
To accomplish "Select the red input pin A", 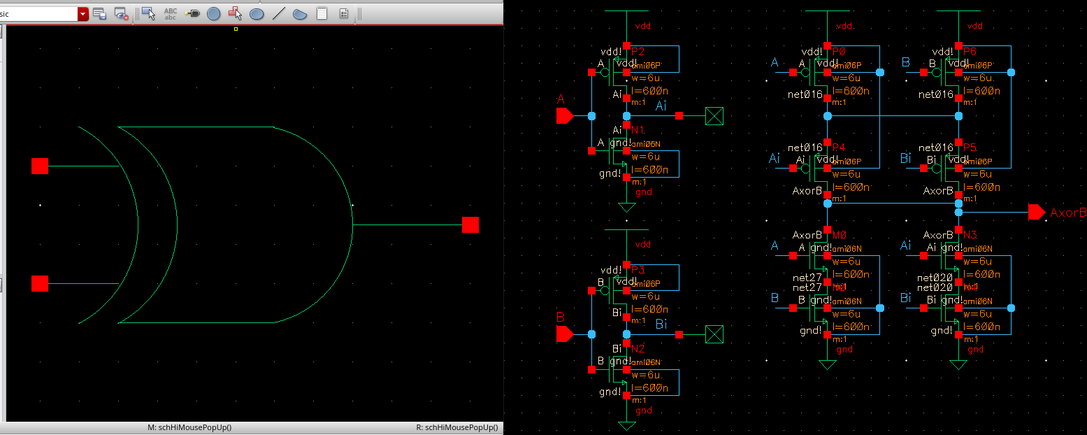I will [x=564, y=115].
